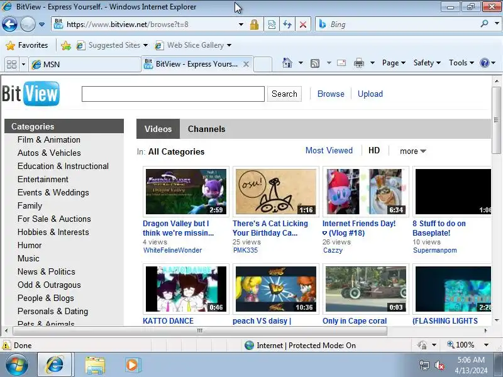
Task: Click the Bing search magnifier icon
Action: 484,24
